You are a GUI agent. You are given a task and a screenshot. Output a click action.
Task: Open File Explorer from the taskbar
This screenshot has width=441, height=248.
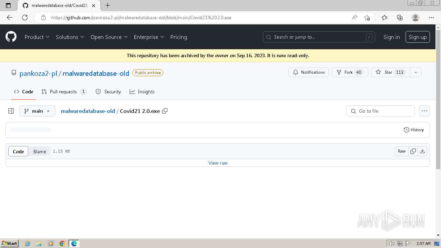click(x=39, y=244)
